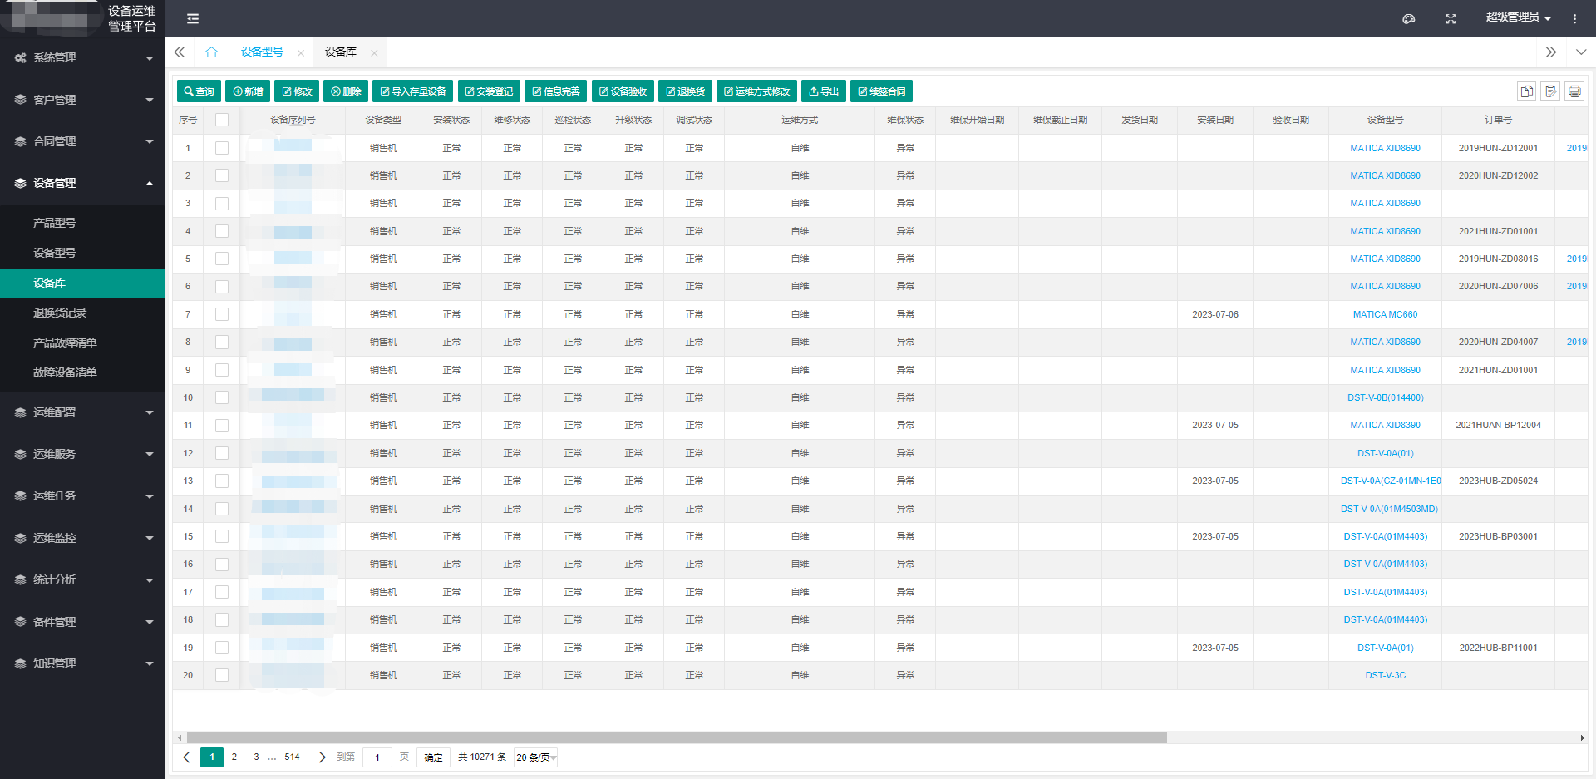
Task: Click the 查询 search button
Action: click(199, 91)
